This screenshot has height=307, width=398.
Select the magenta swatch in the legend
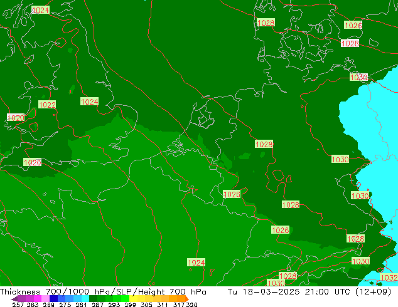38,298
